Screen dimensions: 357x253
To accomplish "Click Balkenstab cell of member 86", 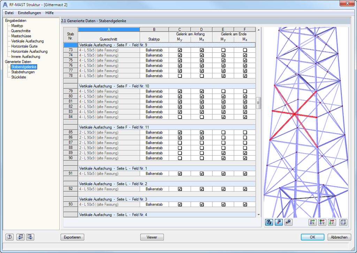I will (154, 138).
